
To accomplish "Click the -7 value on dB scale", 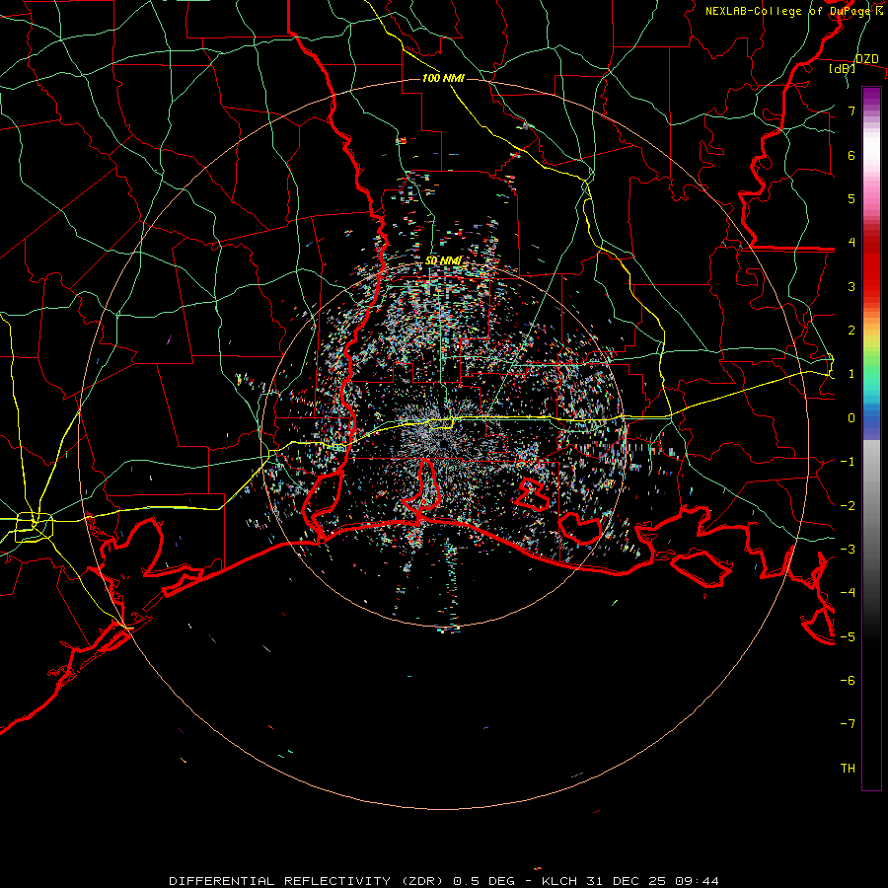I will click(848, 724).
